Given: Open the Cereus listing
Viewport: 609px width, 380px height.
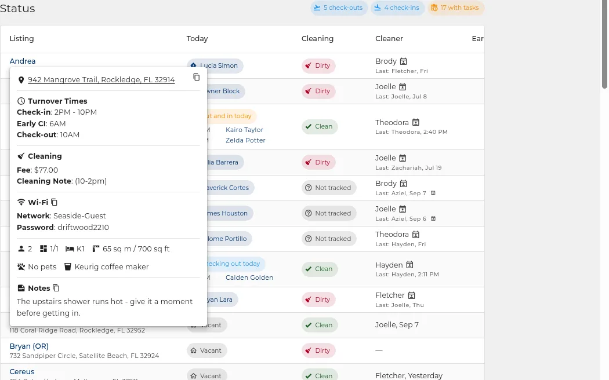Looking at the screenshot, I should pos(22,371).
